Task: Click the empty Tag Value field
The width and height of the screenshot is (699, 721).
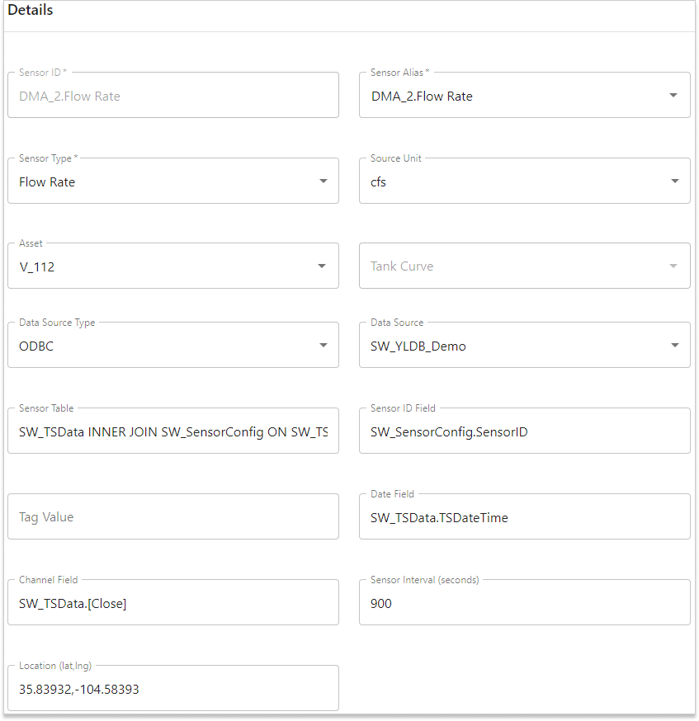Action: pyautogui.click(x=172, y=517)
